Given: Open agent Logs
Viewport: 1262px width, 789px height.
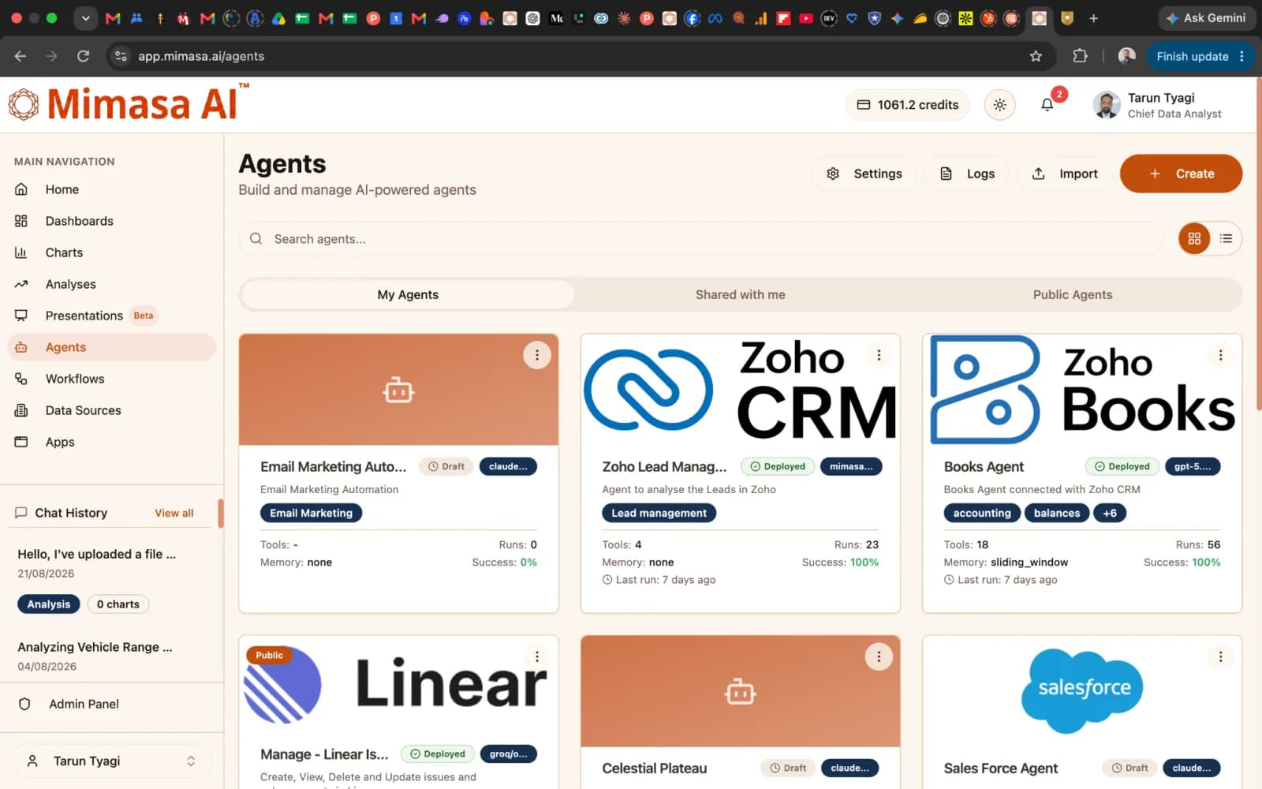Looking at the screenshot, I should [x=968, y=174].
